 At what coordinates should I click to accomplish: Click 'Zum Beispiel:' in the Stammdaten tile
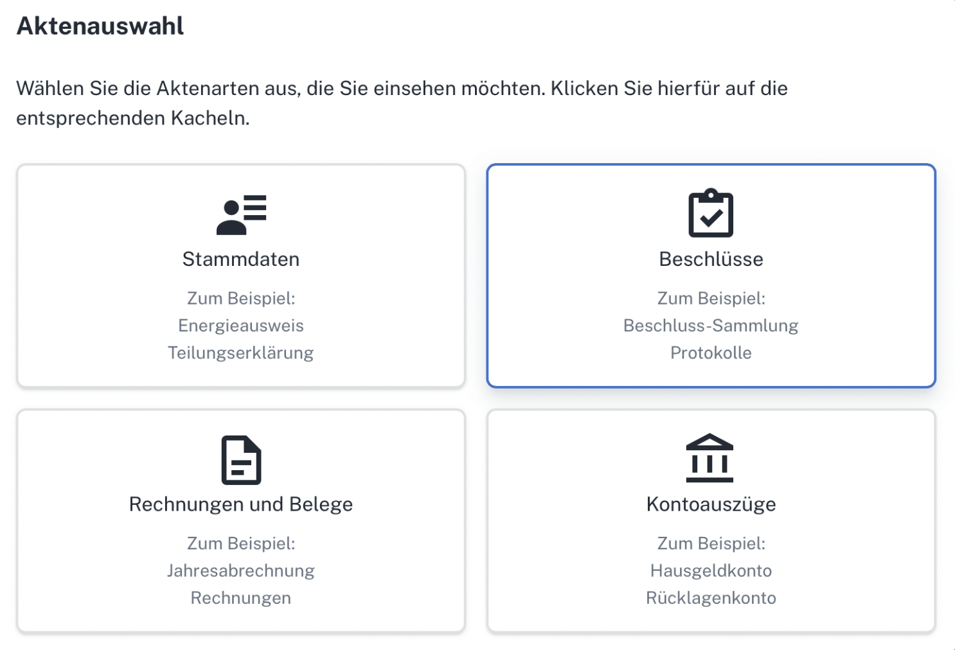pyautogui.click(x=241, y=298)
